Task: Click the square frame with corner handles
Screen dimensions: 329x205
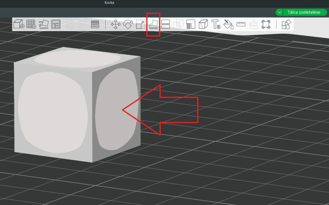Action: click(266, 24)
